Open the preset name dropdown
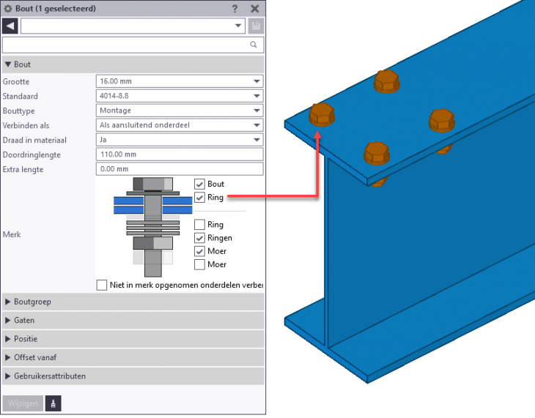Screen dimensions: 535x418 133,26
